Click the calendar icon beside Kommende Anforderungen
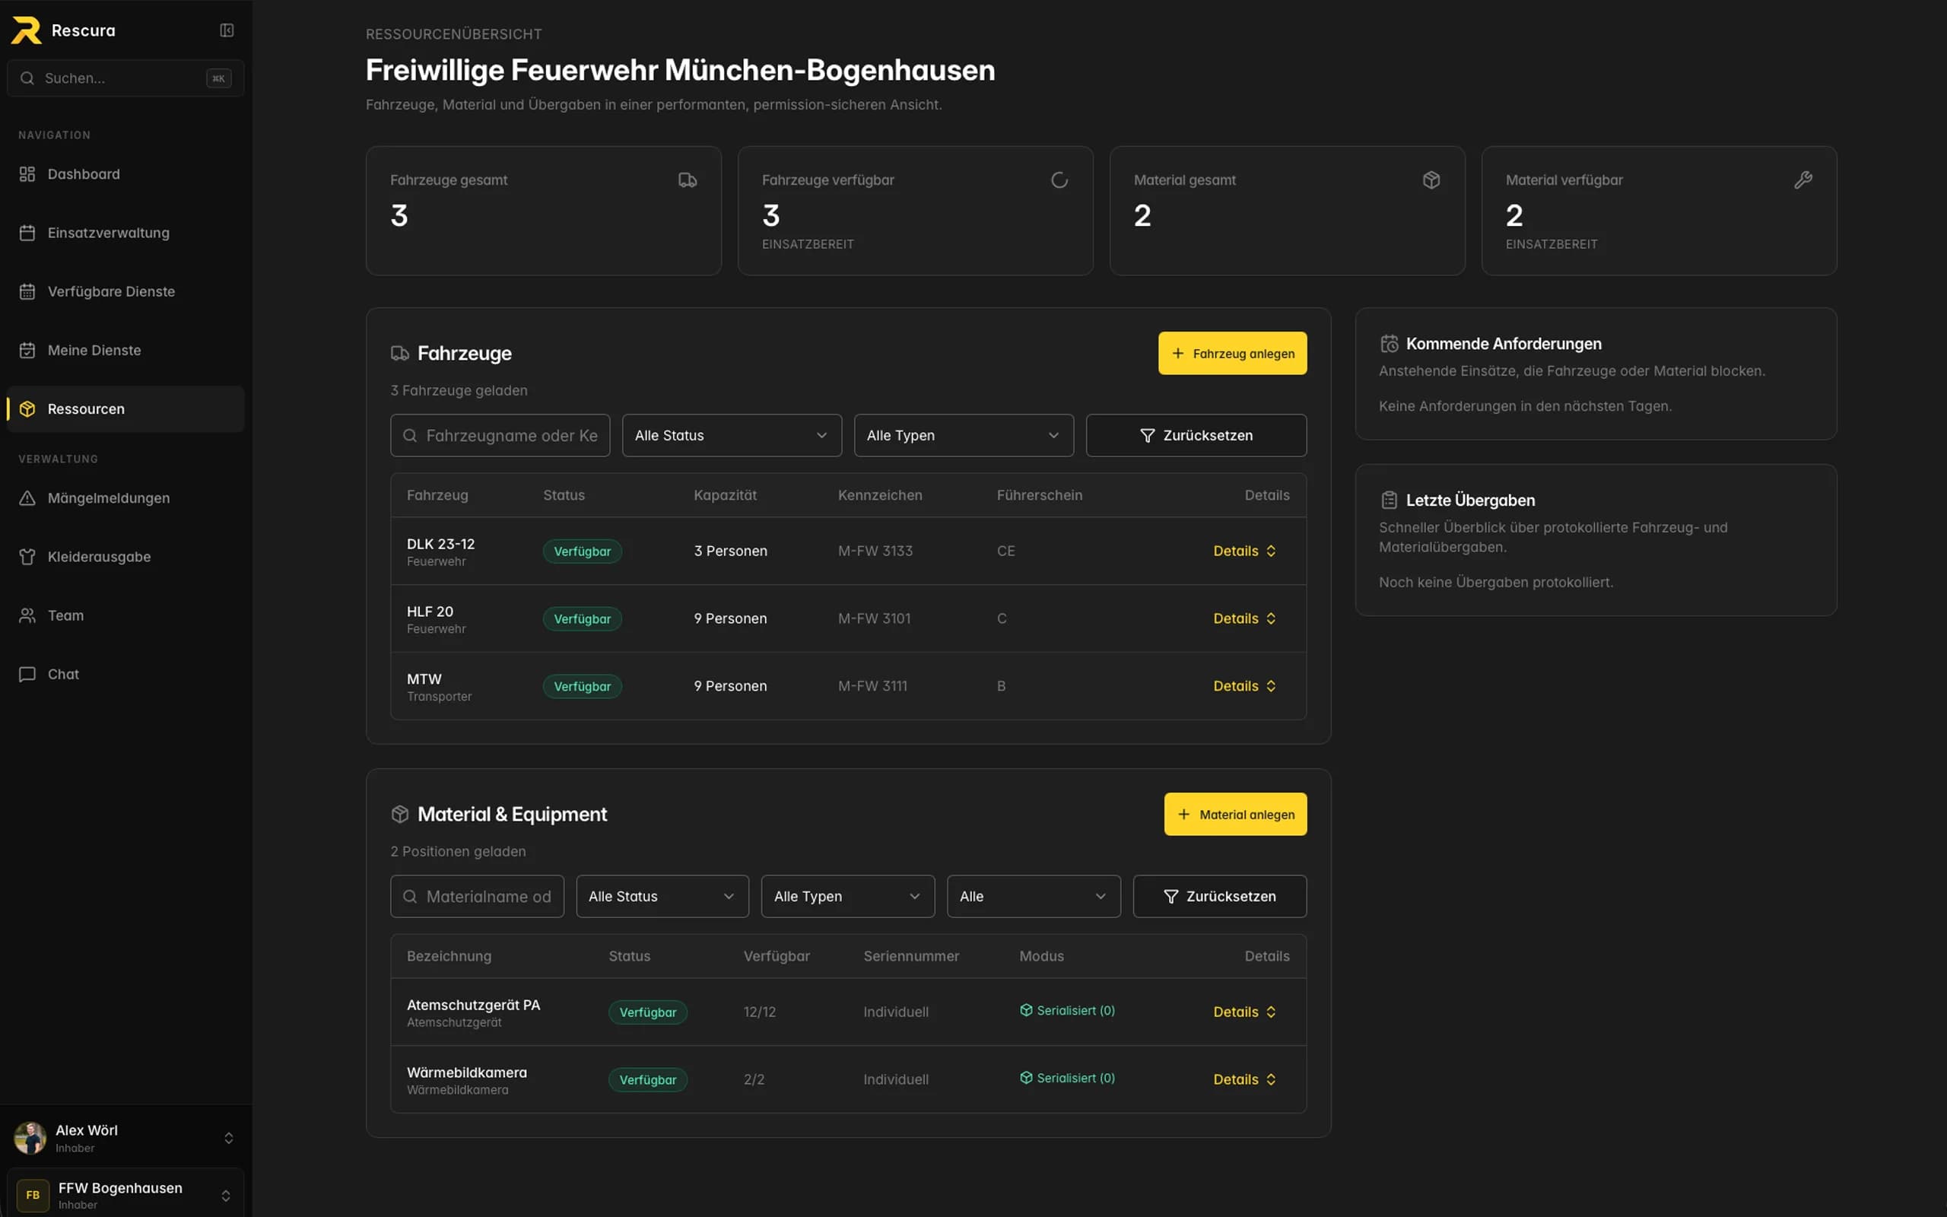The image size is (1947, 1217). click(1390, 344)
